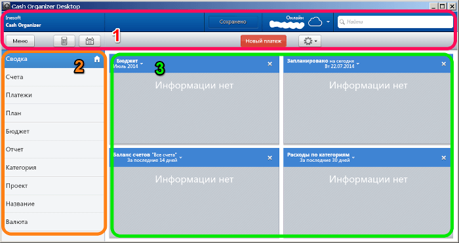This screenshot has width=459, height=243.
Task: Click the cloud sync icon
Action: click(315, 22)
